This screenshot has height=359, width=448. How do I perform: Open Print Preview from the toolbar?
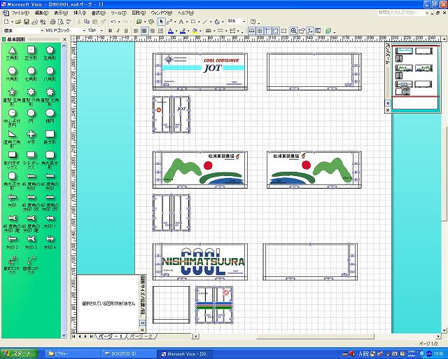coord(61,22)
